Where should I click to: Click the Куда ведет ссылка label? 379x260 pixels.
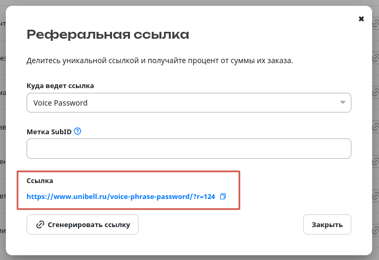coord(60,86)
